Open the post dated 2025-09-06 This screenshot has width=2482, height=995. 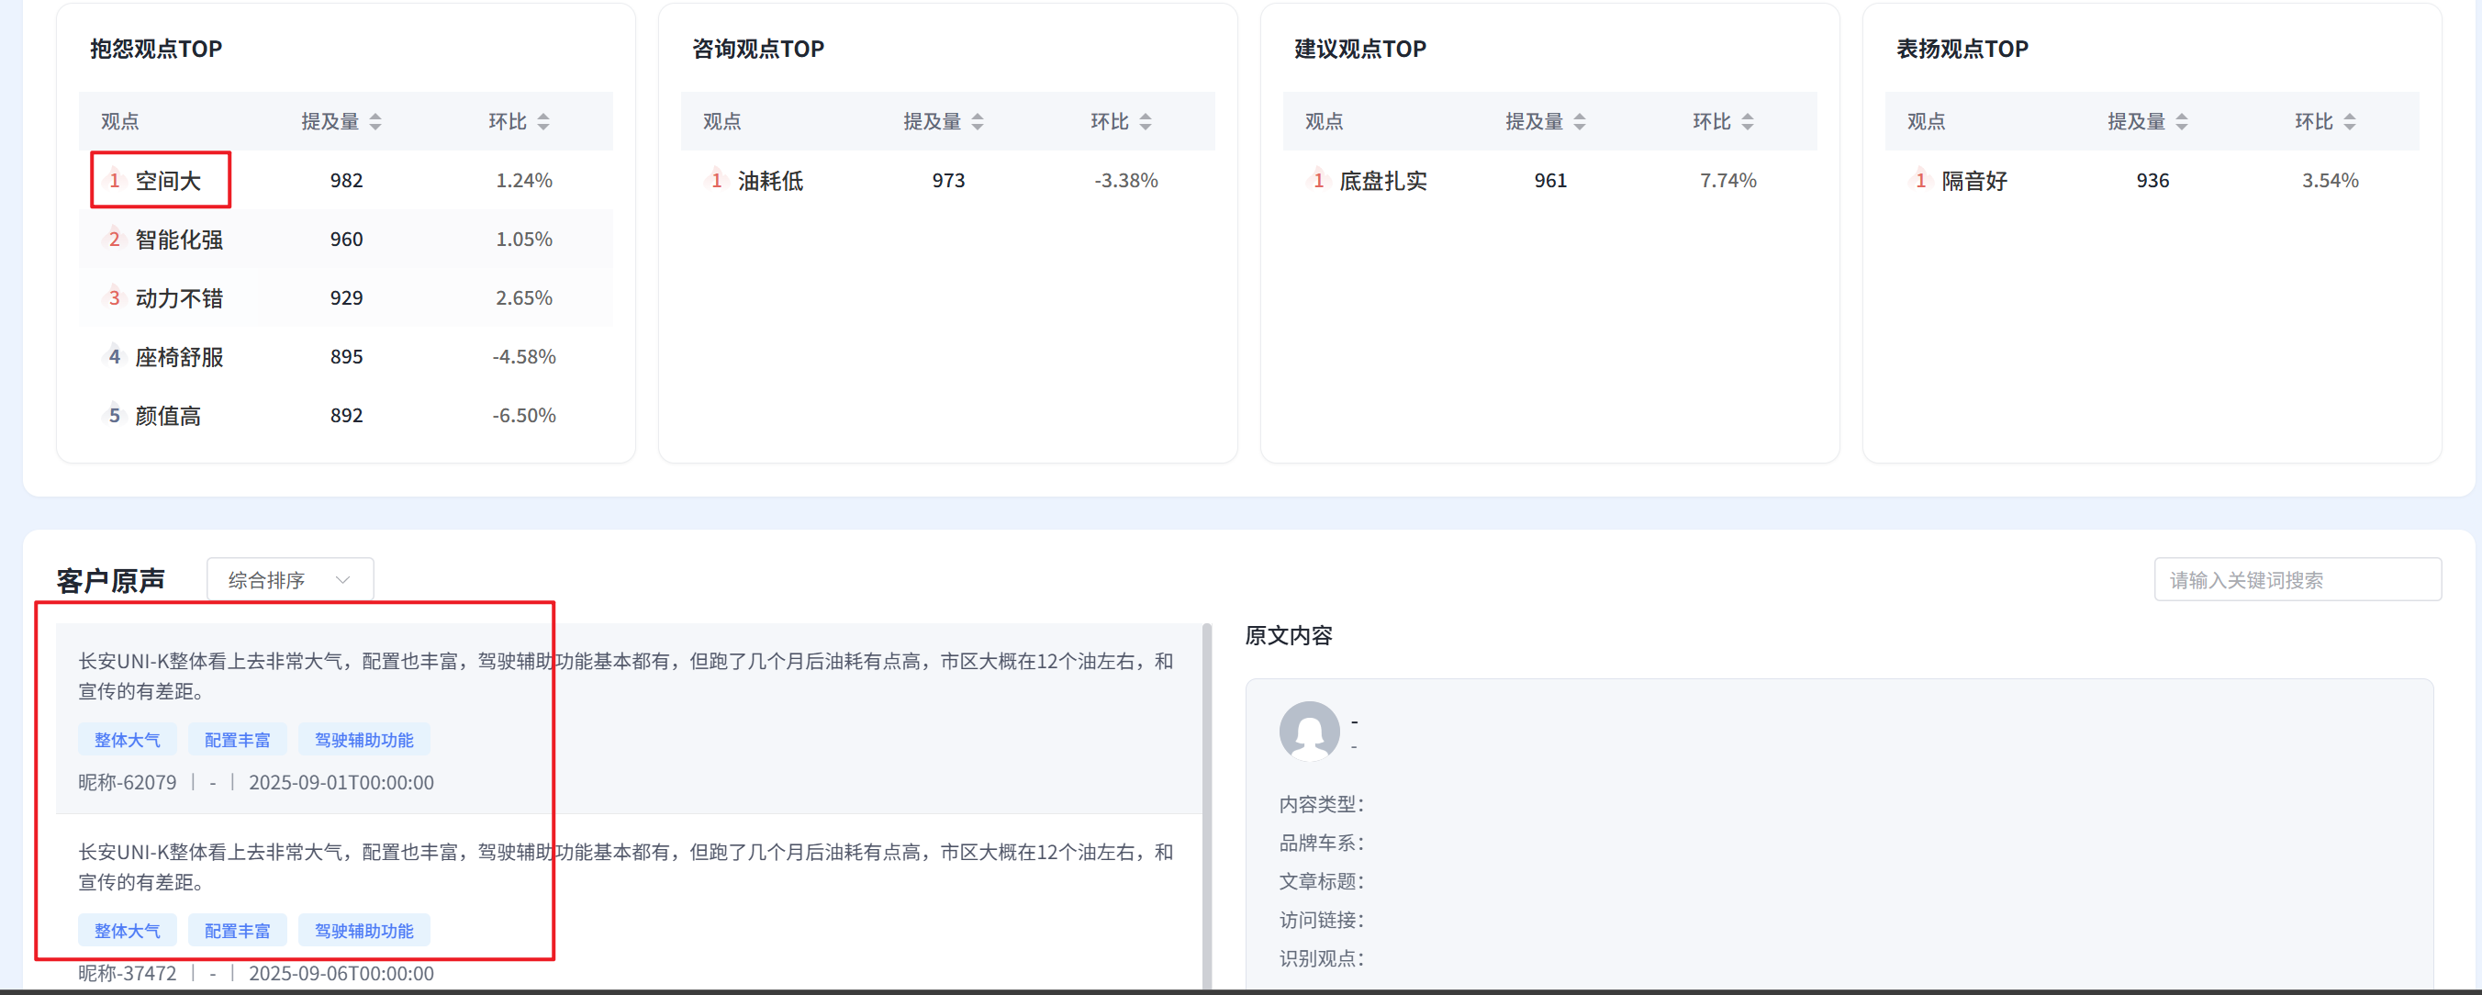point(628,902)
